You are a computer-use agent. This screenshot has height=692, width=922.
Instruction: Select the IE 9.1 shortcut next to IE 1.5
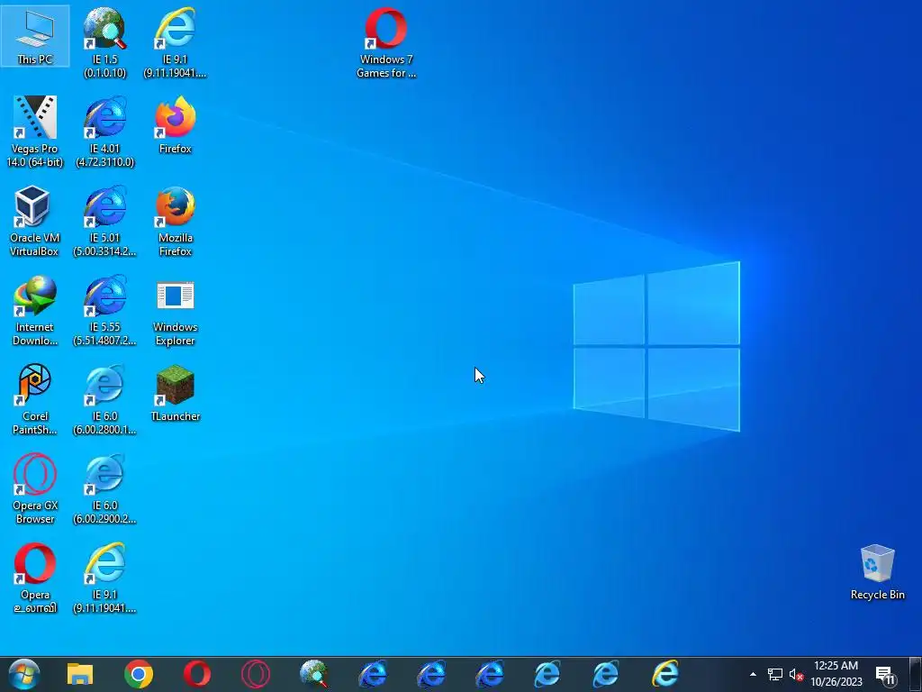[176, 41]
